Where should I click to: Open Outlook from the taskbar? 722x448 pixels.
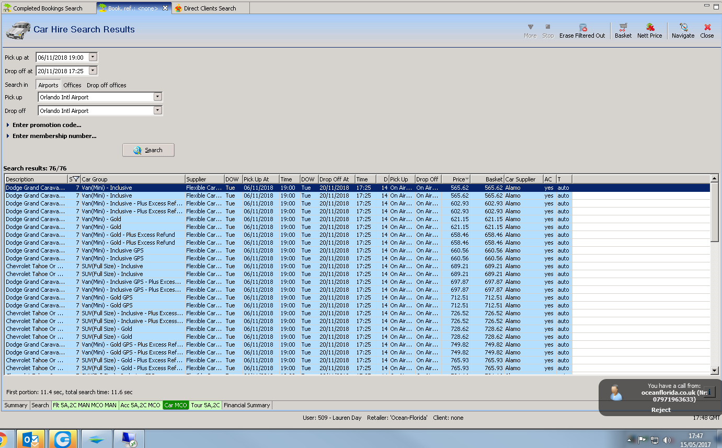pos(30,439)
